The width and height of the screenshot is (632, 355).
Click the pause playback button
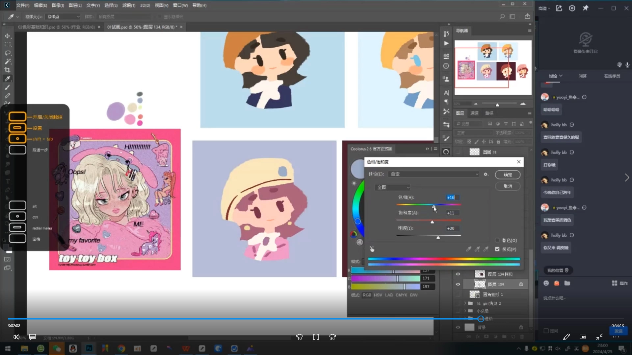click(x=316, y=337)
